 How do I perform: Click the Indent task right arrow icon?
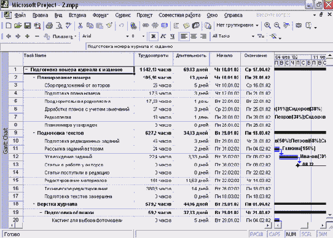point(18,36)
